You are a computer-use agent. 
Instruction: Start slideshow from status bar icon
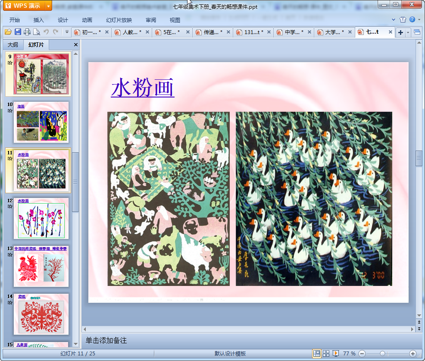click(335, 353)
